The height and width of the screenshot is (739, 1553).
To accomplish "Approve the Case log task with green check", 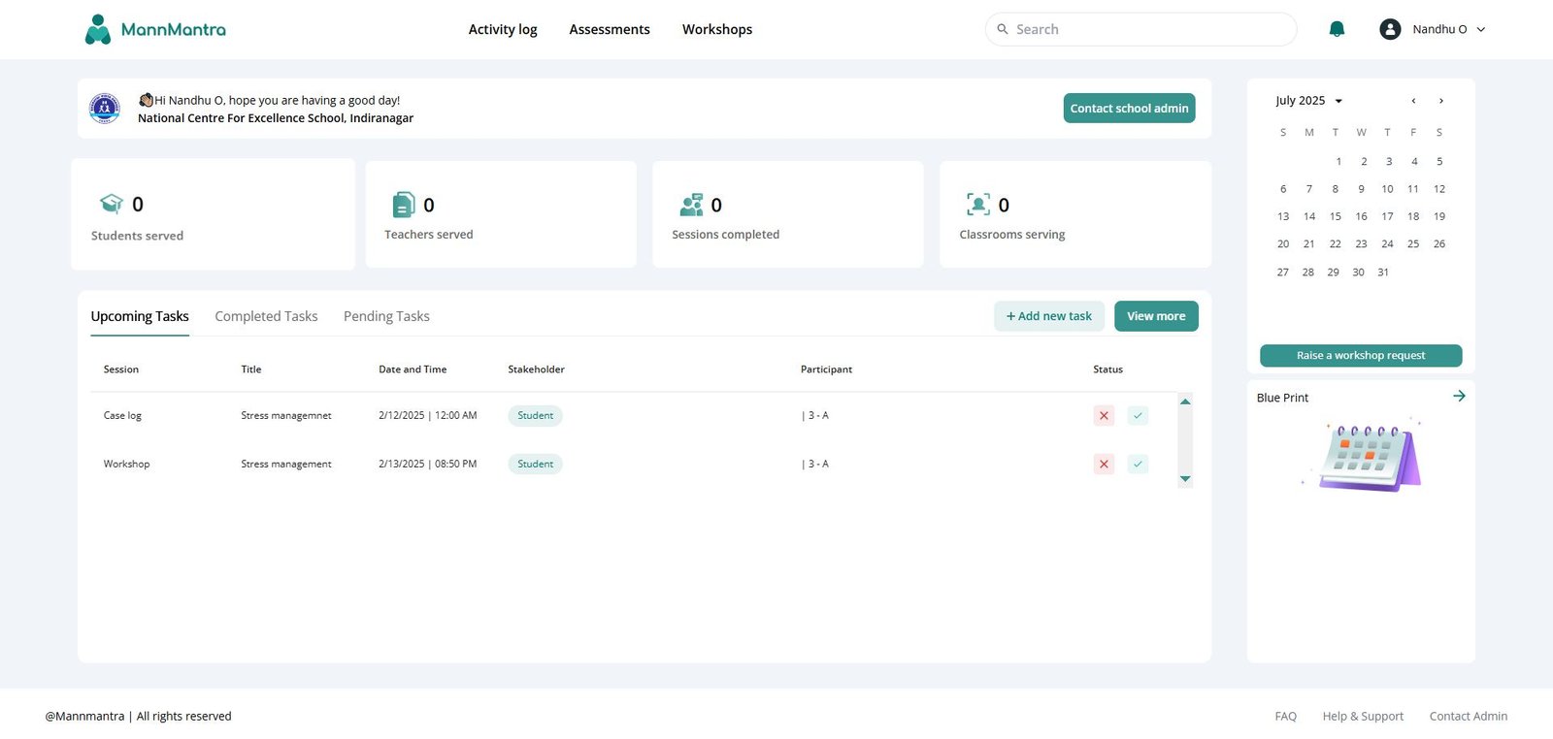I will (x=1138, y=415).
